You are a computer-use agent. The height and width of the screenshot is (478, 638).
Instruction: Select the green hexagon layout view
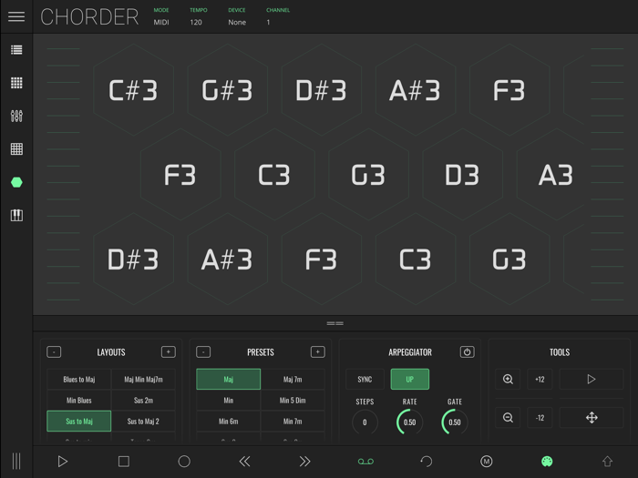pyautogui.click(x=16, y=182)
